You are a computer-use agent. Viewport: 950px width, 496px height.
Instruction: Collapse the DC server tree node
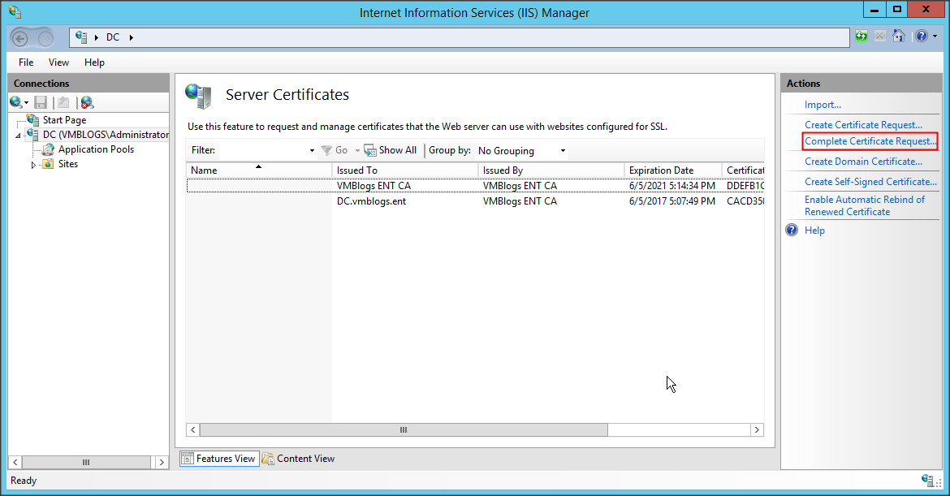pos(18,136)
